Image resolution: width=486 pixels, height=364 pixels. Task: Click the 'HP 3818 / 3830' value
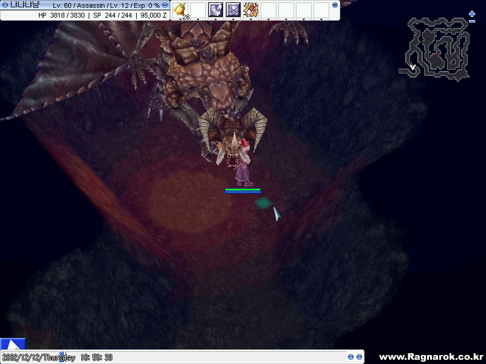click(x=61, y=15)
